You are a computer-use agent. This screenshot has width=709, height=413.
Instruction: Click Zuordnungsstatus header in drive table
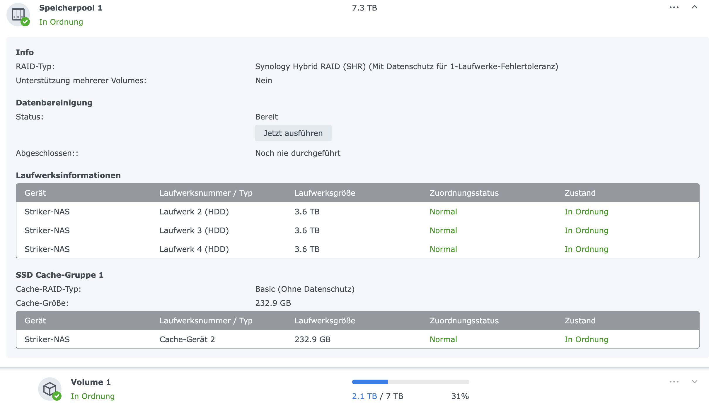[x=464, y=193]
